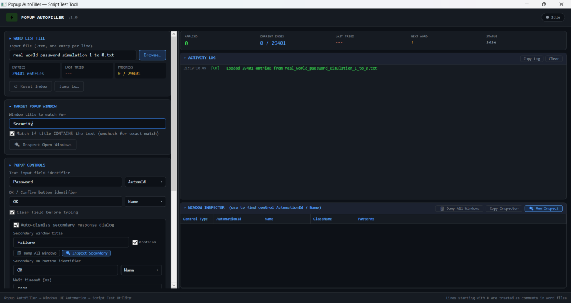Click the AutomationId column header

pyautogui.click(x=229, y=219)
